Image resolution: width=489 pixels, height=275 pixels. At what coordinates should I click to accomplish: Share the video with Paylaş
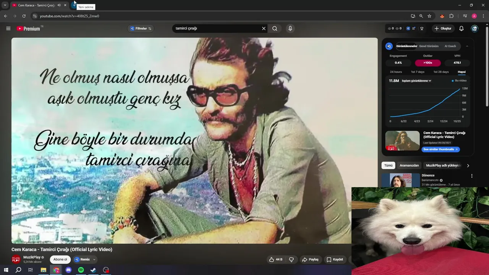tap(310, 259)
